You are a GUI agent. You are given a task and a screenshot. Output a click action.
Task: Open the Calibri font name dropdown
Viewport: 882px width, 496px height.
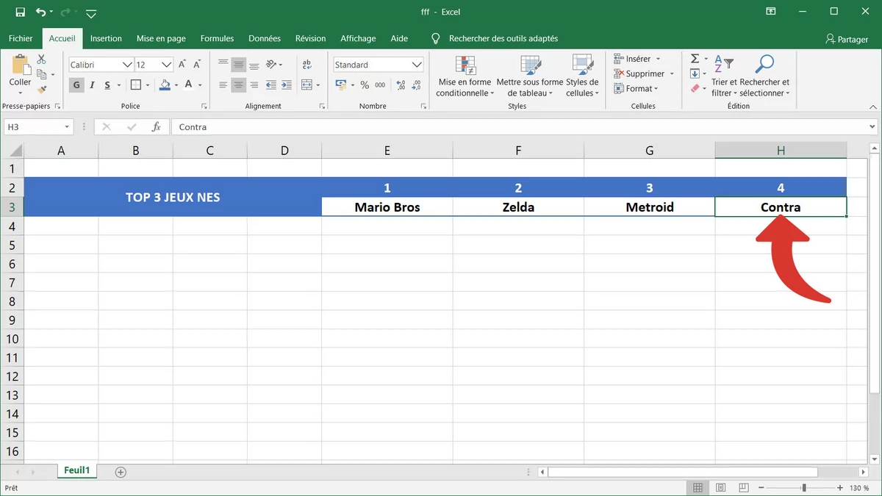(x=127, y=65)
